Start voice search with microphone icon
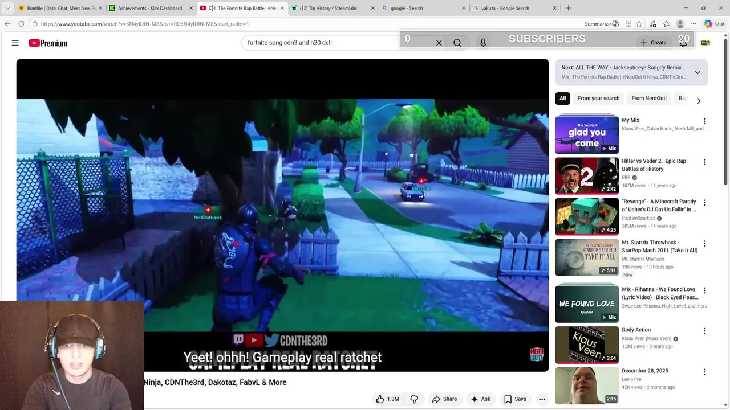 point(483,43)
